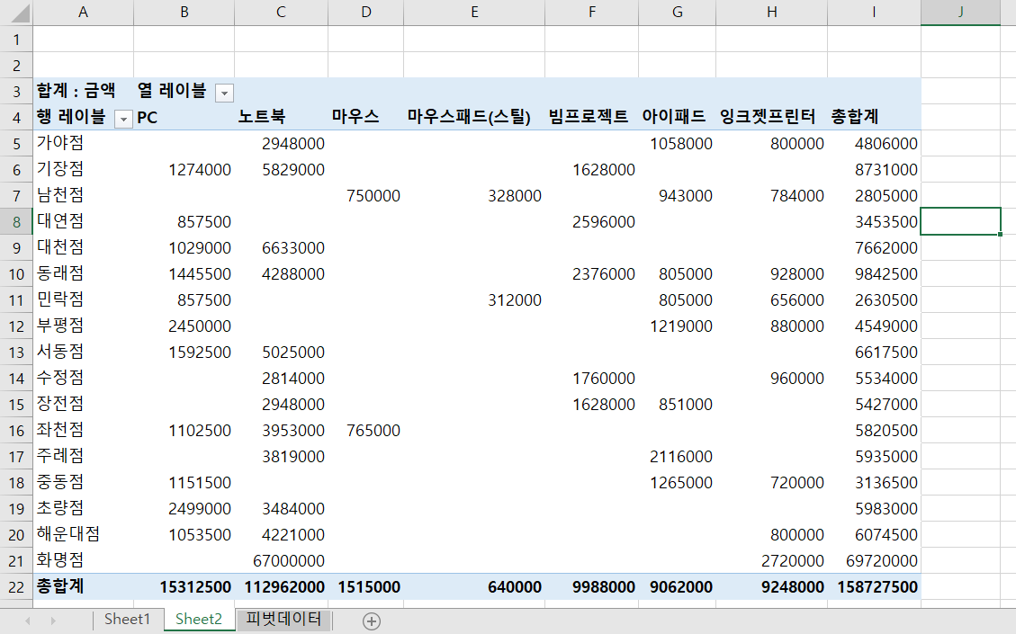Image resolution: width=1016 pixels, height=634 pixels.
Task: Switch to the Sheet1 tab
Action: pyautogui.click(x=127, y=619)
